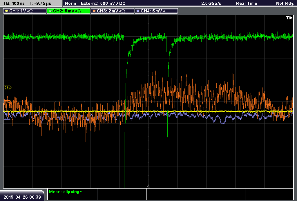Screen dimensions: 297x201
Task: Select the CH4: 5mV channel tab
Action: pos(156,11)
